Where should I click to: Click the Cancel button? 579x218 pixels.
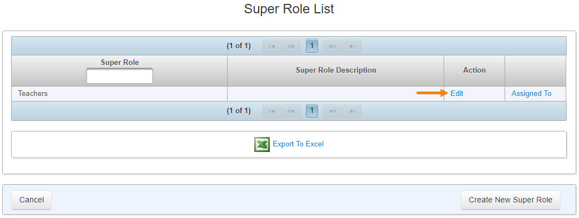coord(32,200)
